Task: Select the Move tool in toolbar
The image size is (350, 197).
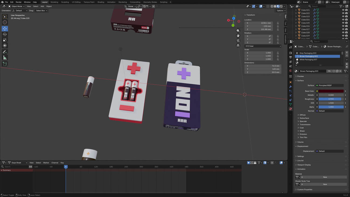Action: pos(5,29)
